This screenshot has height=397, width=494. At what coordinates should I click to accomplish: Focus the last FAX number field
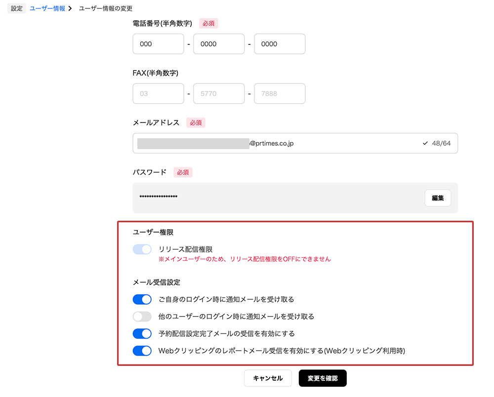279,93
